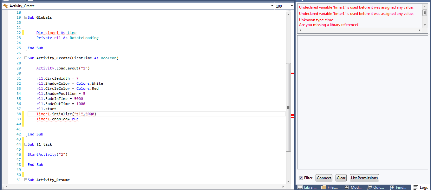Image resolution: width=431 pixels, height=190 pixels.
Task: Collapse the Sub t1_tick code block
Action: (25, 144)
